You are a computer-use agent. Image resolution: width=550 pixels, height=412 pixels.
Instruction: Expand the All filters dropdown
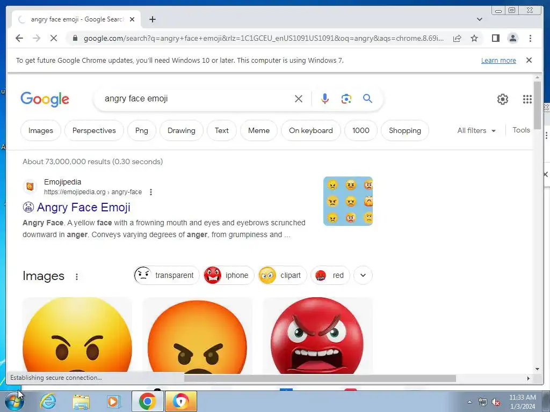476,130
